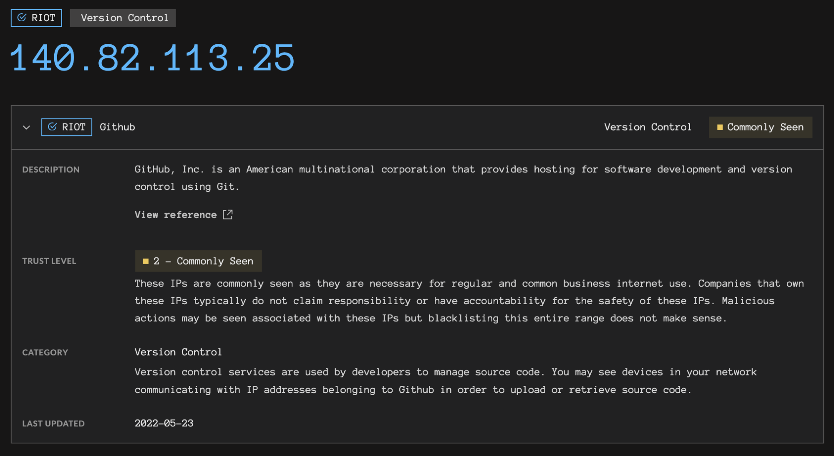The height and width of the screenshot is (456, 834).
Task: Collapse the Github RIOT panel chevron
Action: pos(27,127)
